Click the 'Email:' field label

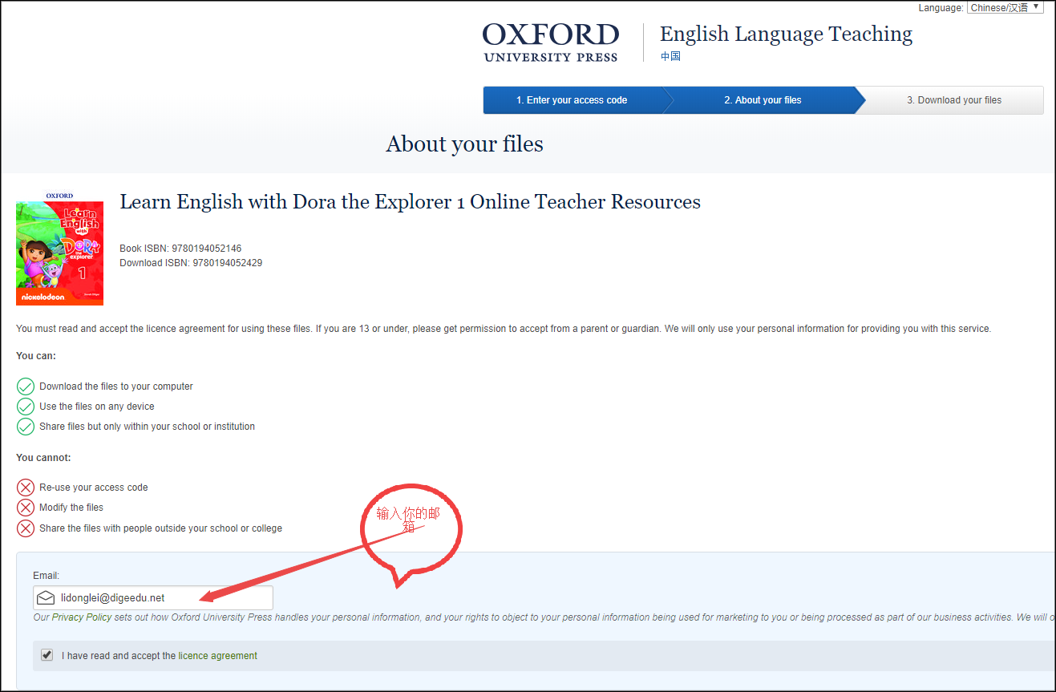tap(47, 576)
